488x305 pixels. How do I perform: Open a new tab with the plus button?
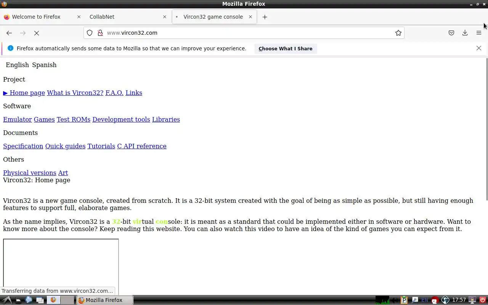(265, 17)
